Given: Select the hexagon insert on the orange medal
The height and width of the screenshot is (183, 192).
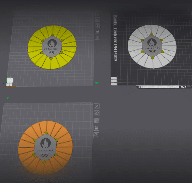Looking at the screenshot, I should click(x=45, y=147).
